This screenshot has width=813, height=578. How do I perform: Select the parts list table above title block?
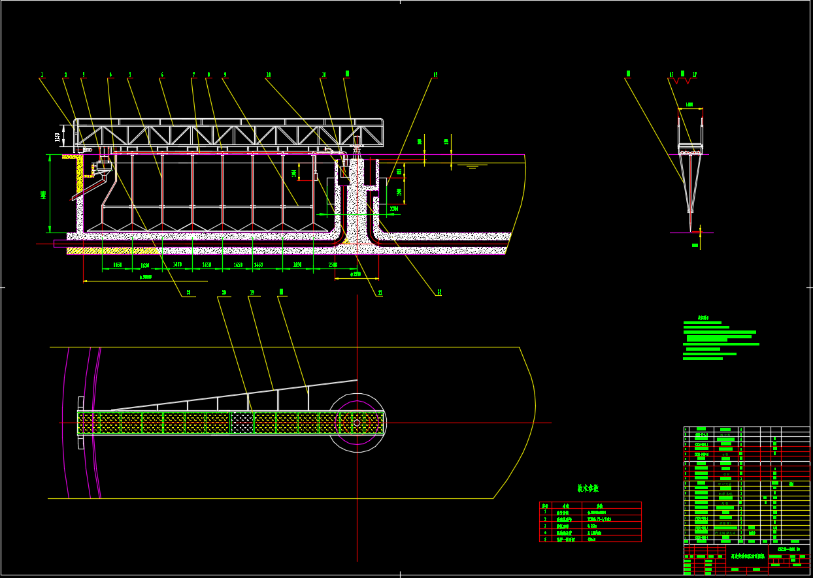click(746, 484)
